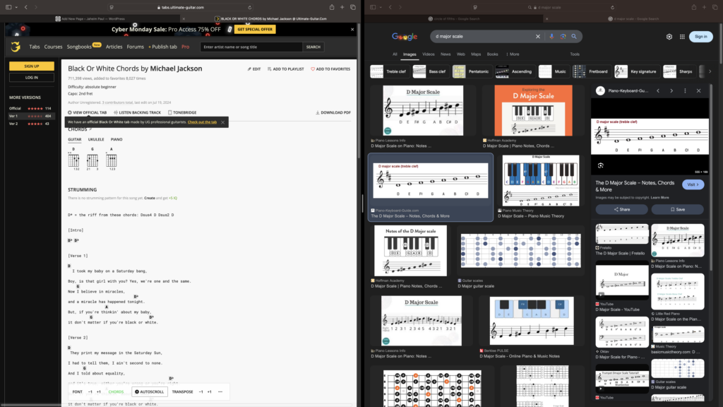Switch to the Ukulele chords tab

pos(96,139)
